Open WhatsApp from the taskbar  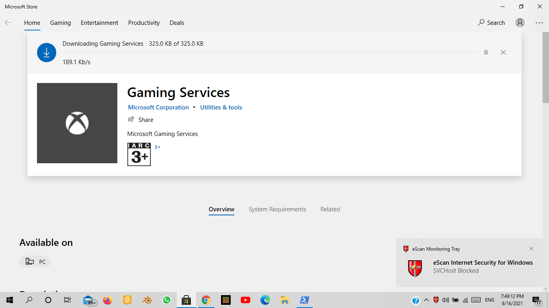coord(167,300)
